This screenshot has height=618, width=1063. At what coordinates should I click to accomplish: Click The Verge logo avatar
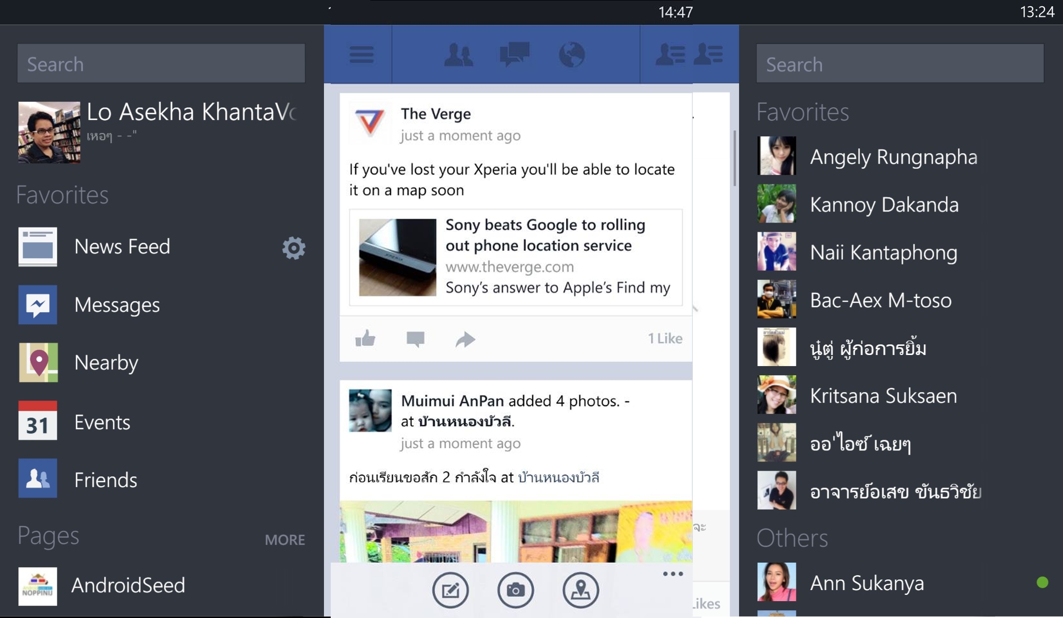point(370,123)
